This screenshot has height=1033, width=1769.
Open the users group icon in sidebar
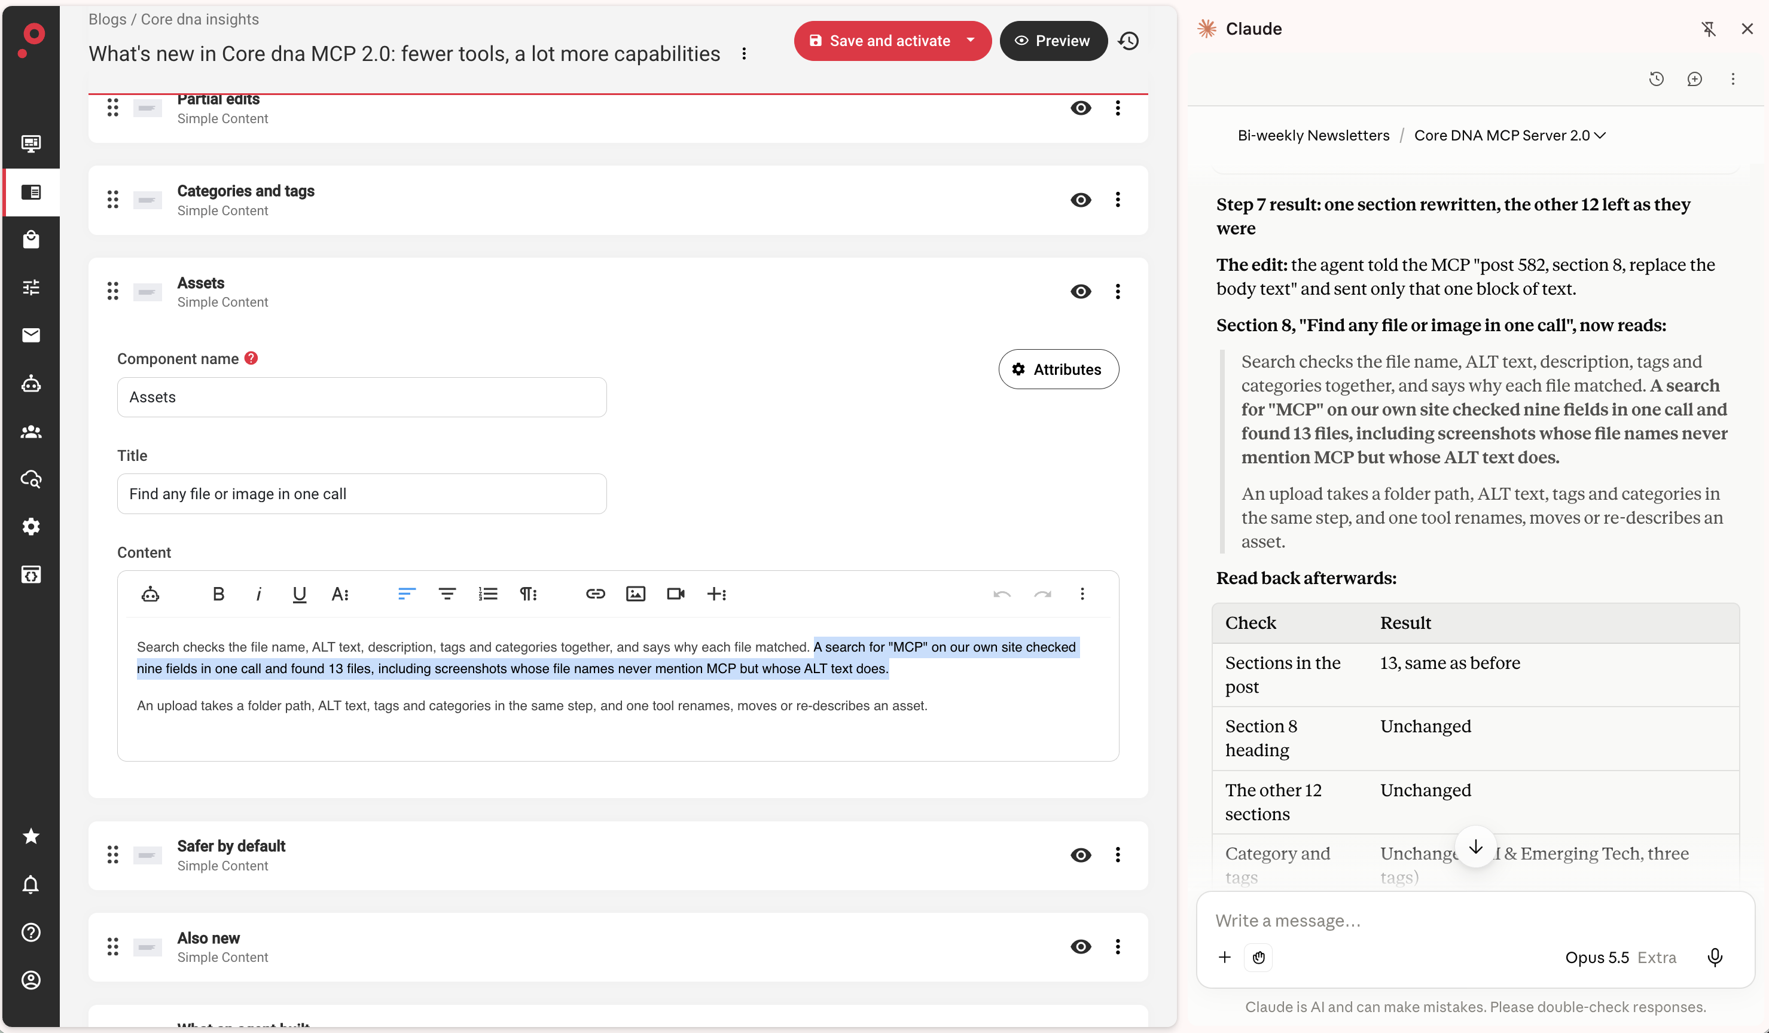point(31,431)
